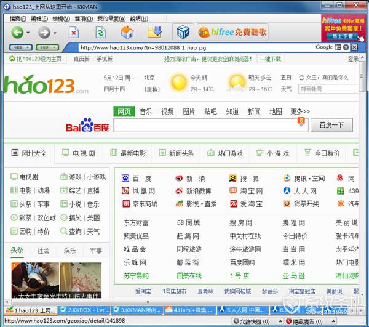Open the 最新电影 navigation tab
Screen dimensions: 369x327
click(128, 153)
